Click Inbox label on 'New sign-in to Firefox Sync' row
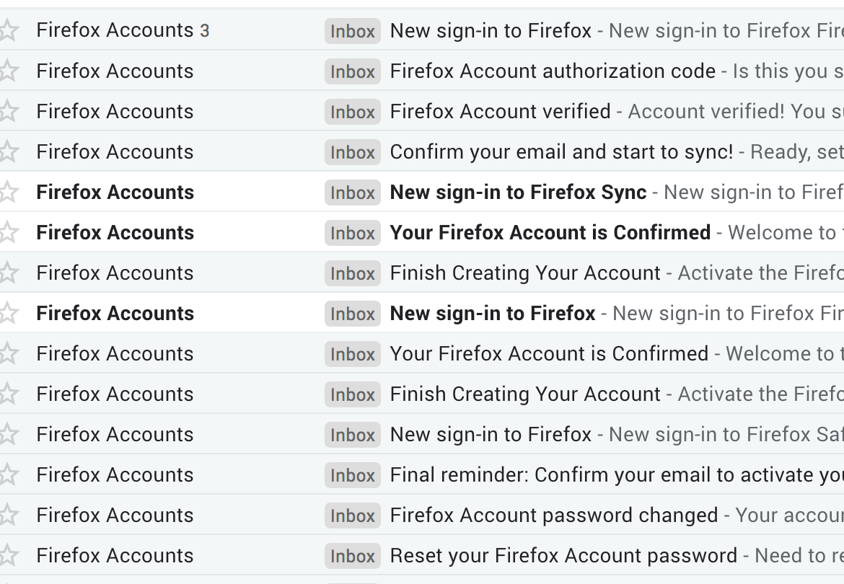Viewport: 844px width, 584px height. click(353, 193)
